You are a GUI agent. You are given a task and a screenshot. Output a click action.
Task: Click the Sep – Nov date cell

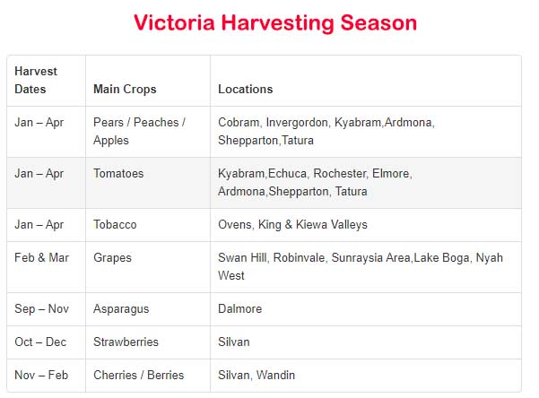click(x=46, y=309)
